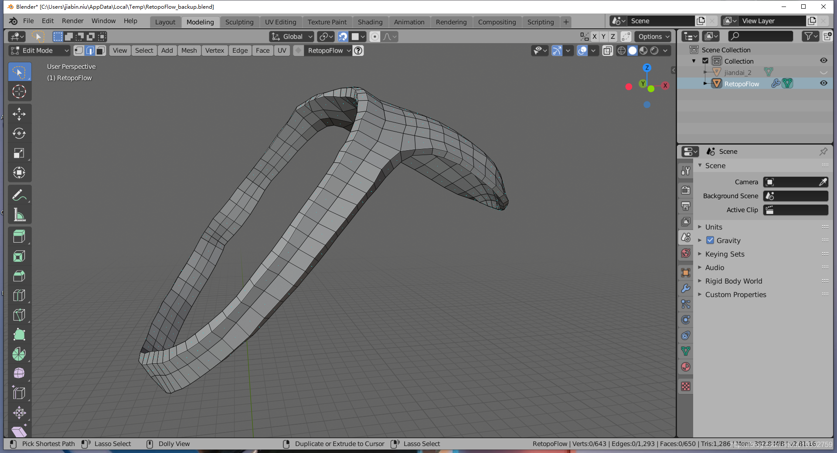This screenshot has width=837, height=453.
Task: Open the Render properties tab
Action: 686,190
